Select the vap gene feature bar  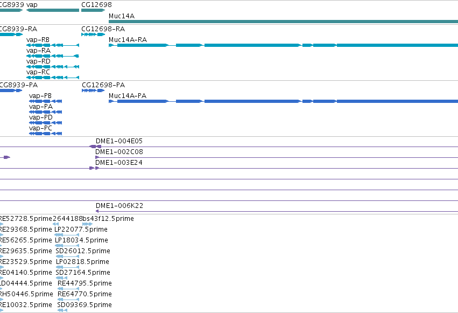pos(53,10)
